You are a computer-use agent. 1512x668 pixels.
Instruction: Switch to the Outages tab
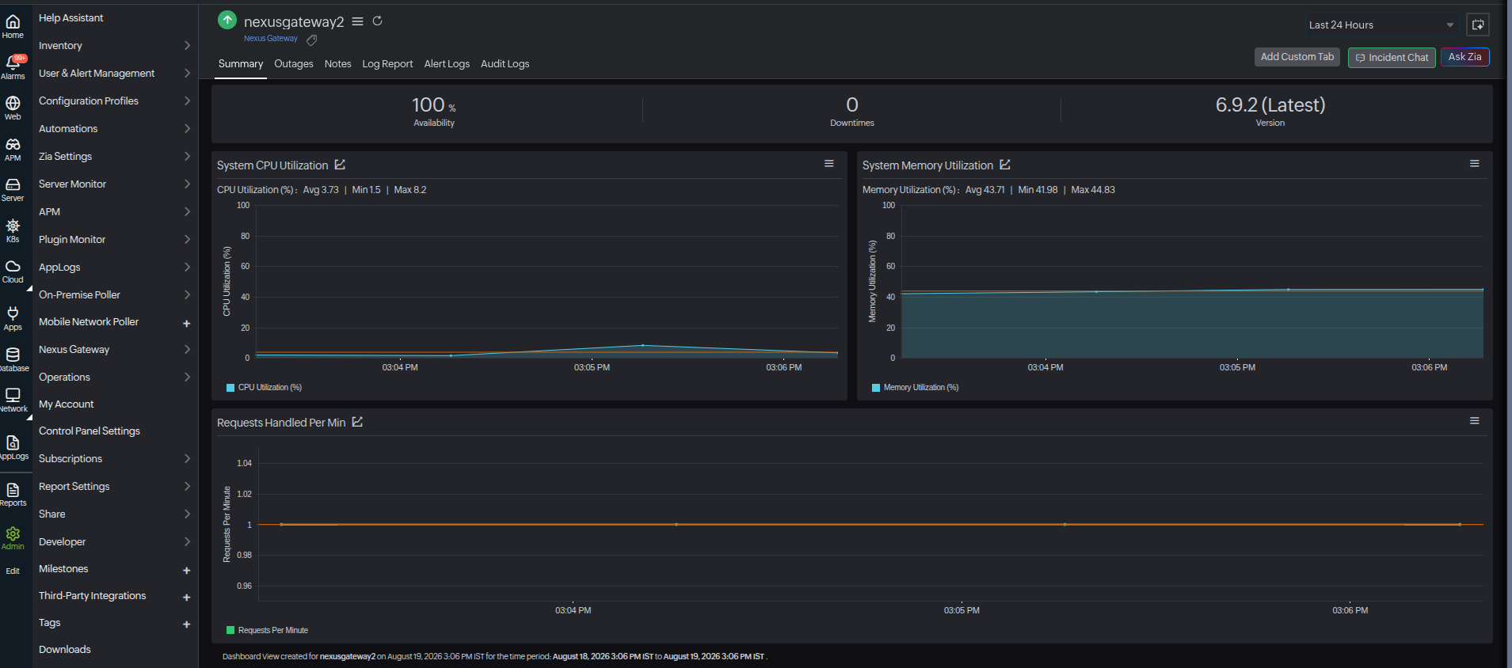pos(294,64)
